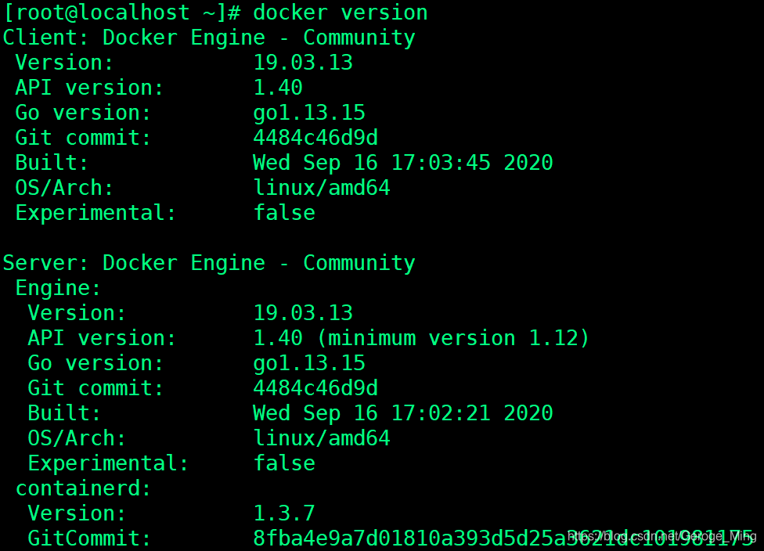Image resolution: width=764 pixels, height=551 pixels.
Task: Select Client Go version value 'go1.13.15'
Action: 309,113
